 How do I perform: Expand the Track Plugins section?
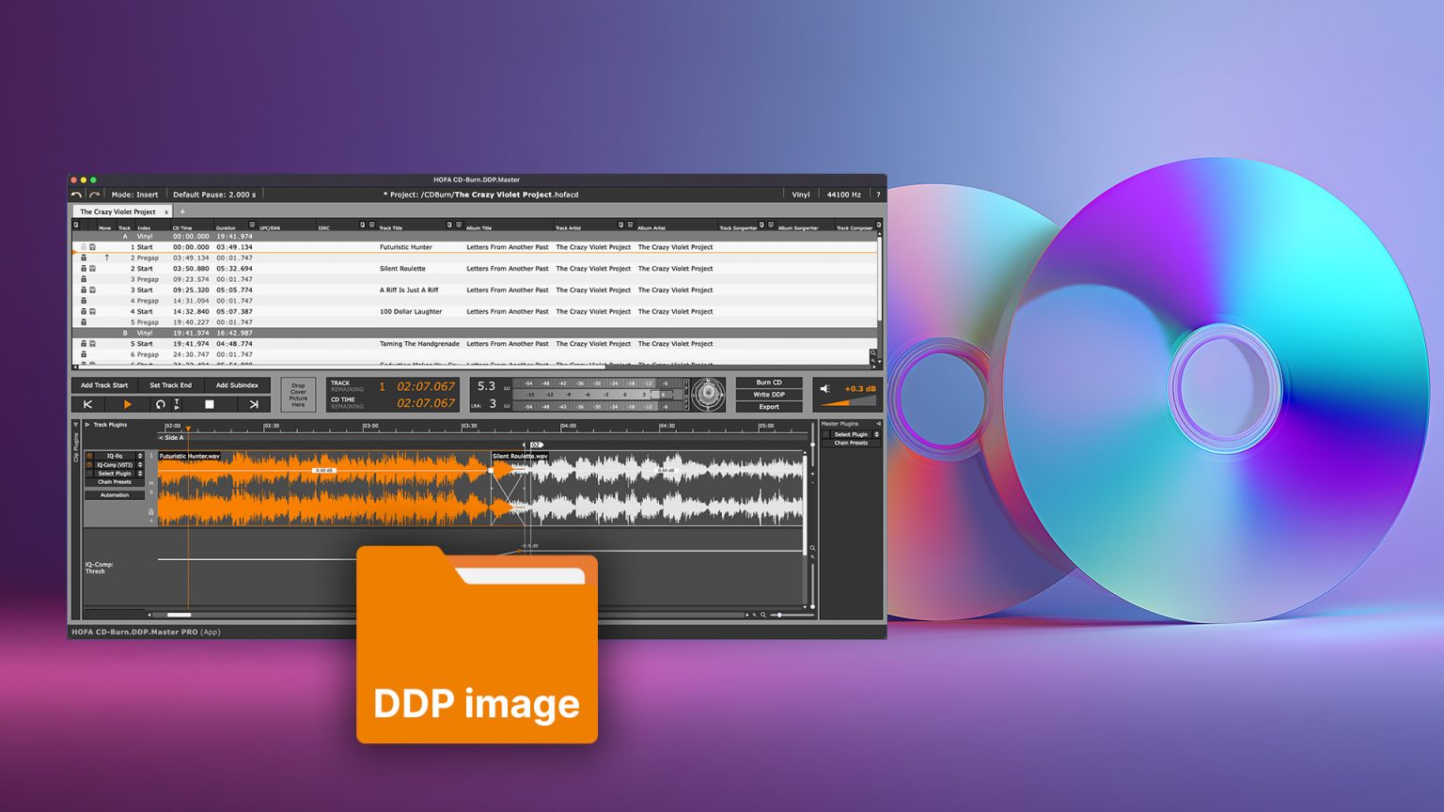pyautogui.click(x=87, y=425)
